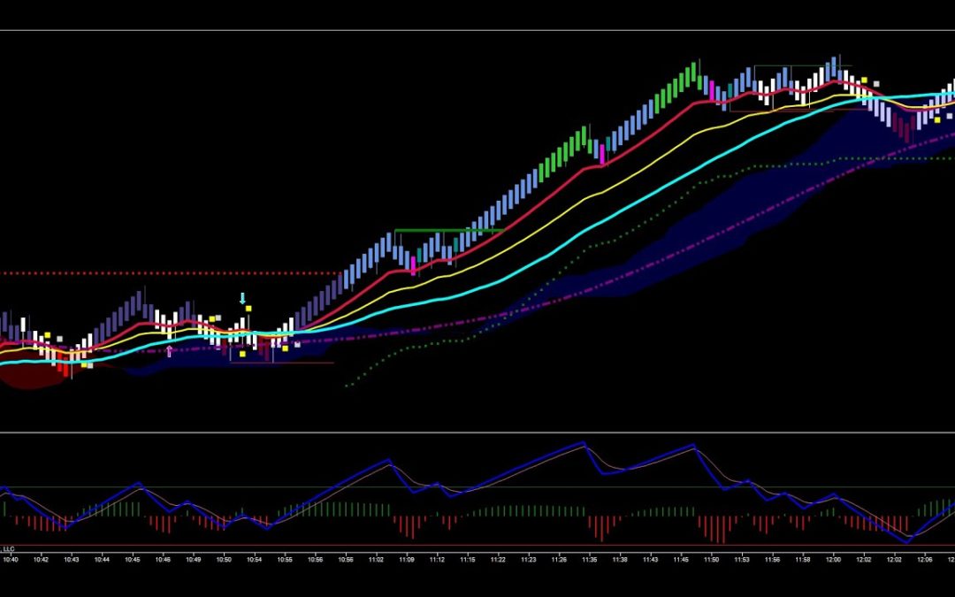The width and height of the screenshot is (955, 597).
Task: Select the pink up-arrow signal marker
Action: (x=169, y=349)
